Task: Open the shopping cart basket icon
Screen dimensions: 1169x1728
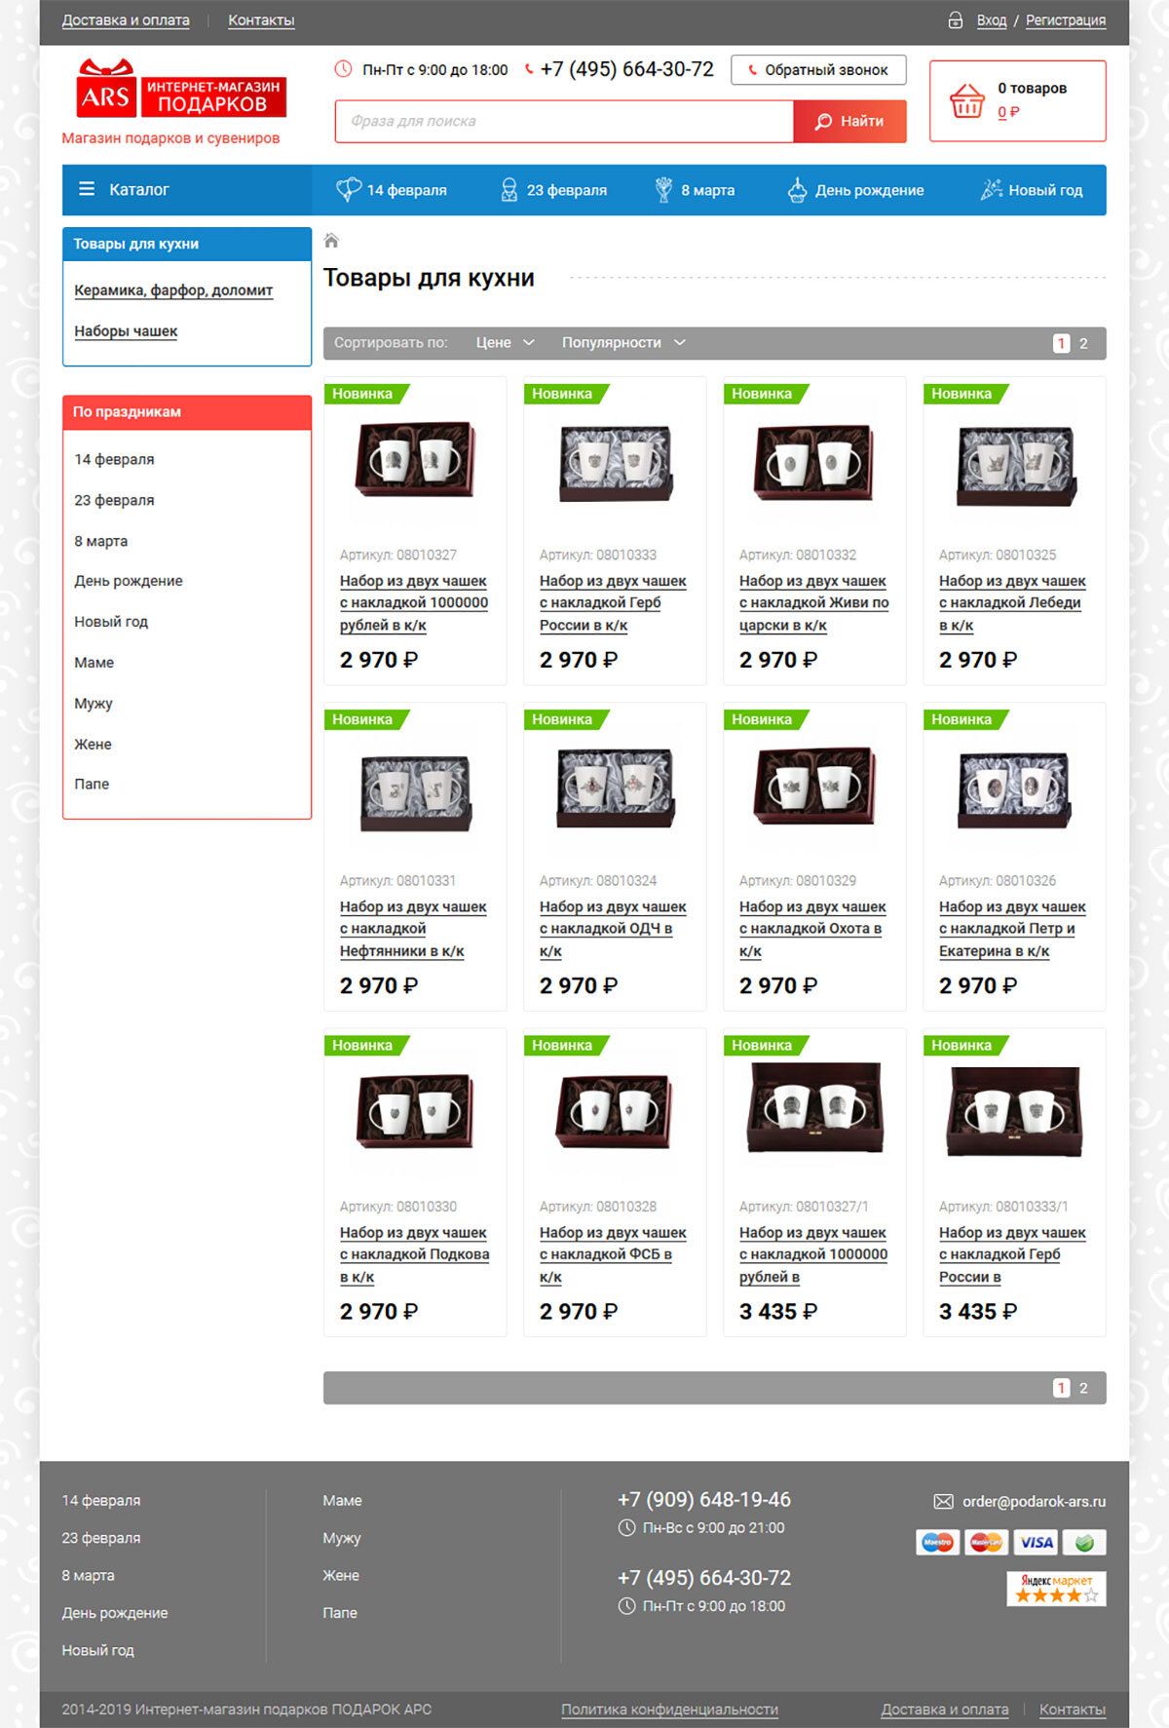Action: click(x=966, y=101)
